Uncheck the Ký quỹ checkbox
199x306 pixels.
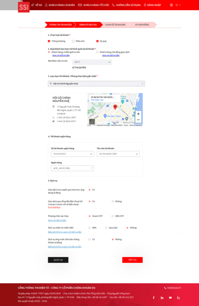[97, 41]
